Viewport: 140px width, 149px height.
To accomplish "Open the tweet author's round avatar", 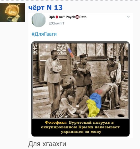I will pos(39,20).
